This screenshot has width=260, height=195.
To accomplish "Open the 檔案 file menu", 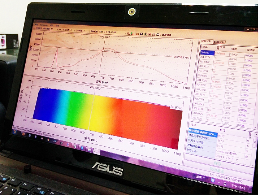I will pyautogui.click(x=36, y=25).
